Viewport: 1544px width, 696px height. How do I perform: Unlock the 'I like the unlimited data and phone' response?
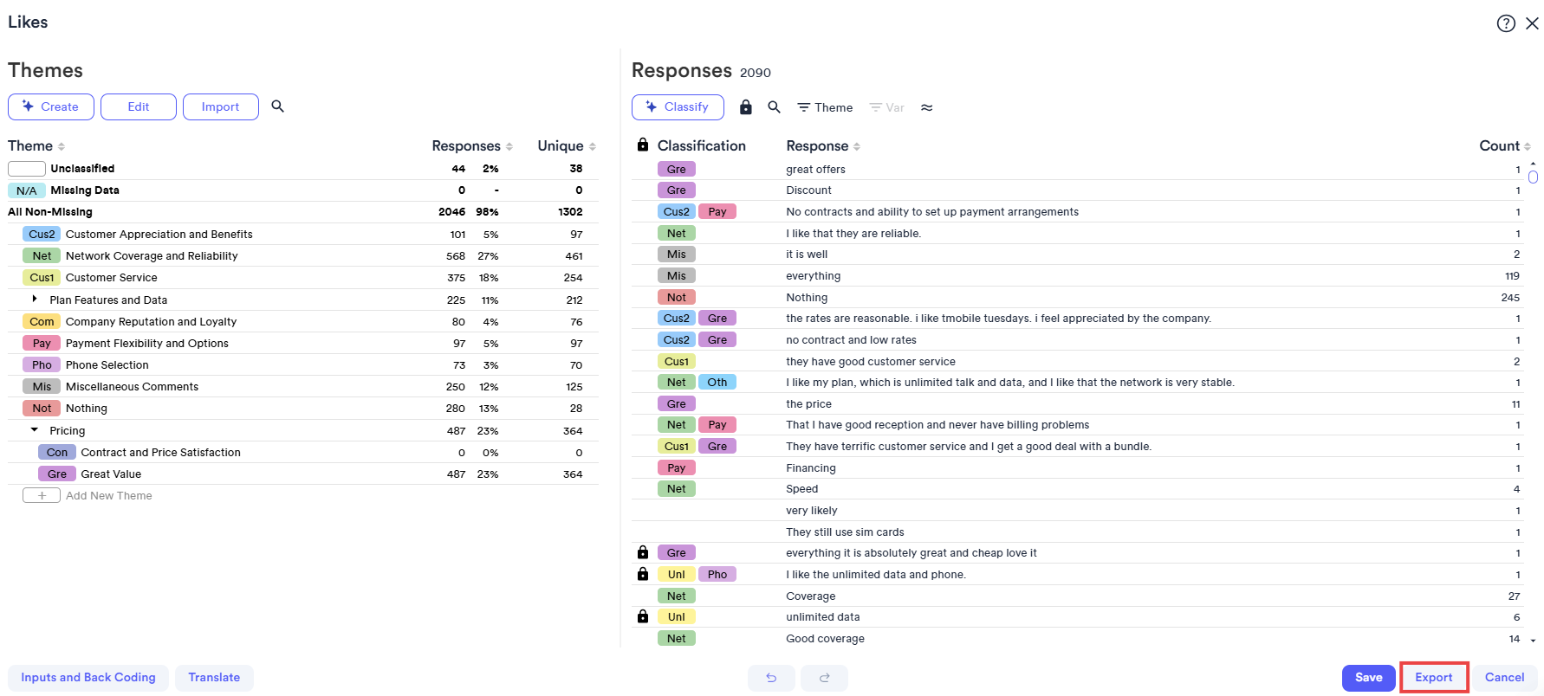point(643,574)
